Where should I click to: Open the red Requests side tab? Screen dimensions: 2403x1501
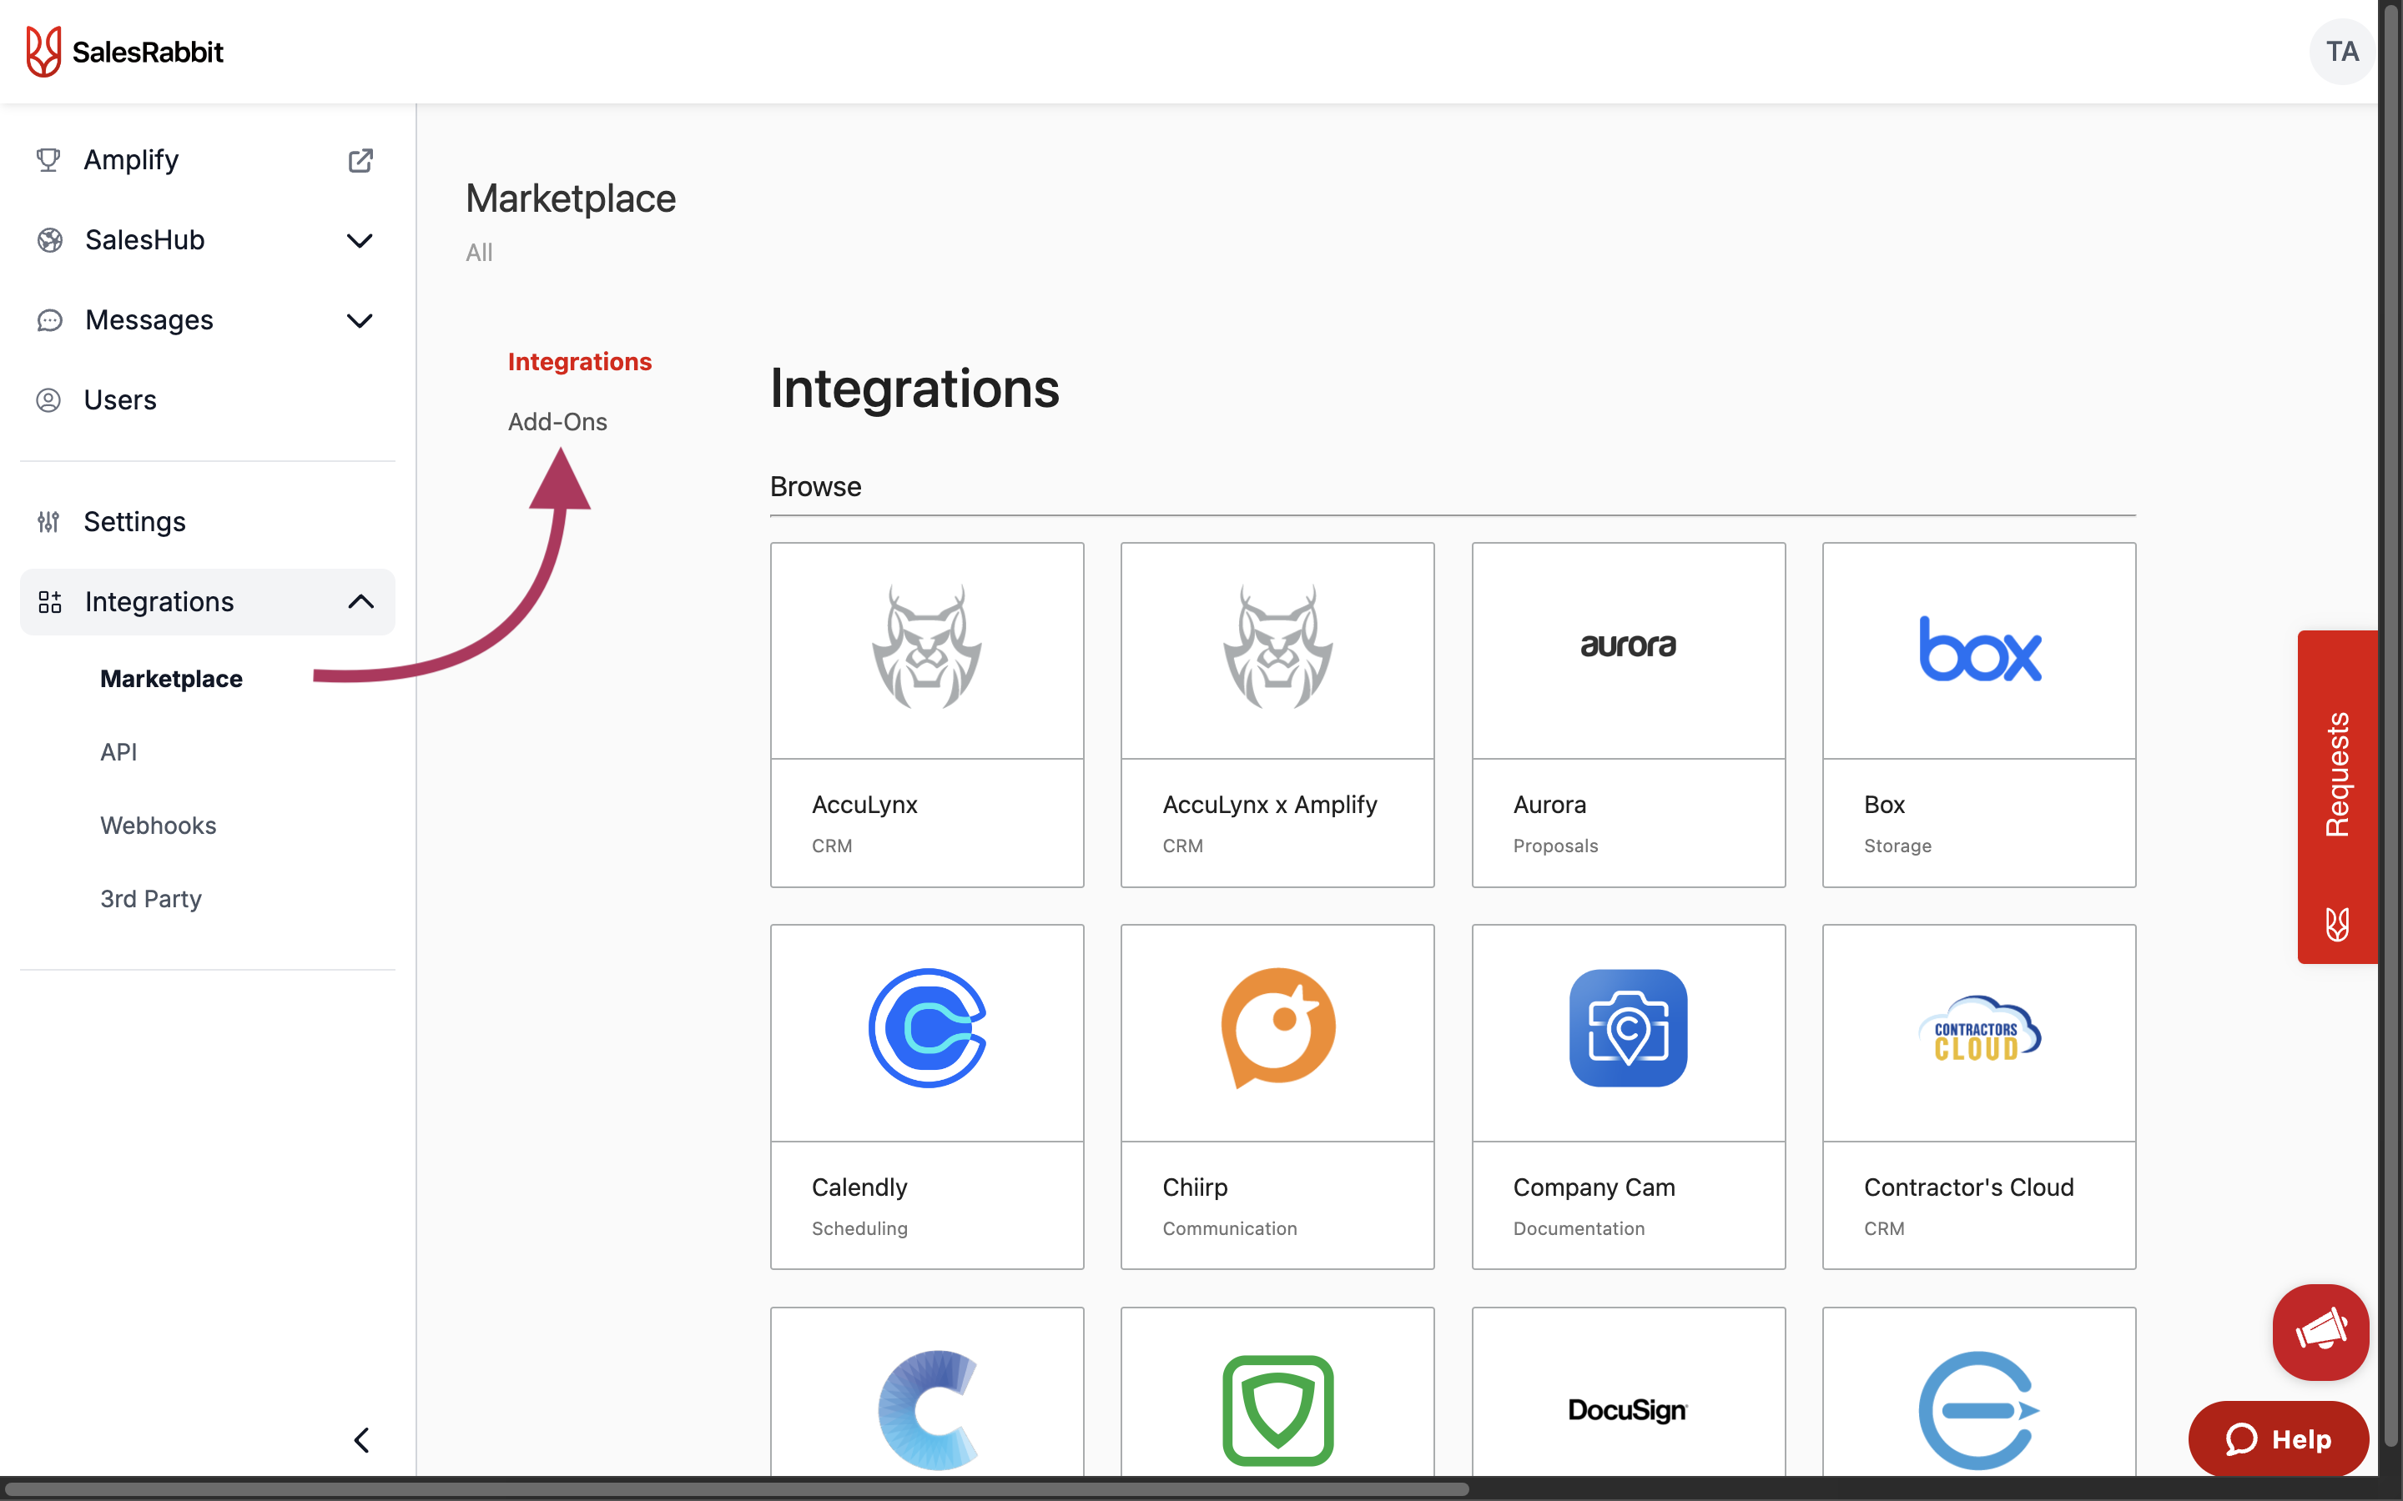(x=2337, y=796)
